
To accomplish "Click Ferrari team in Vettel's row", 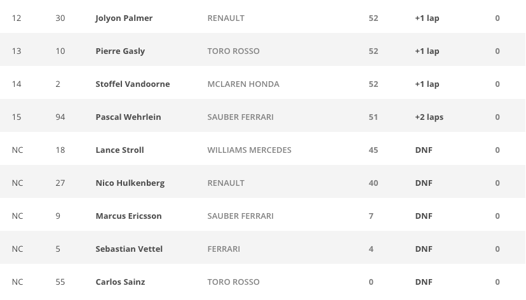I will pyautogui.click(x=224, y=249).
